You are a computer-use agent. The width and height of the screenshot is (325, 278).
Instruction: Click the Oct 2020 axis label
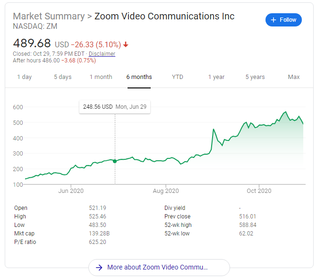coord(259,191)
